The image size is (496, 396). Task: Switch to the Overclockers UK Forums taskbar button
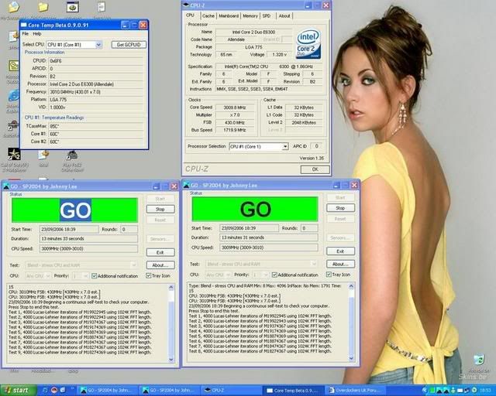click(356, 391)
